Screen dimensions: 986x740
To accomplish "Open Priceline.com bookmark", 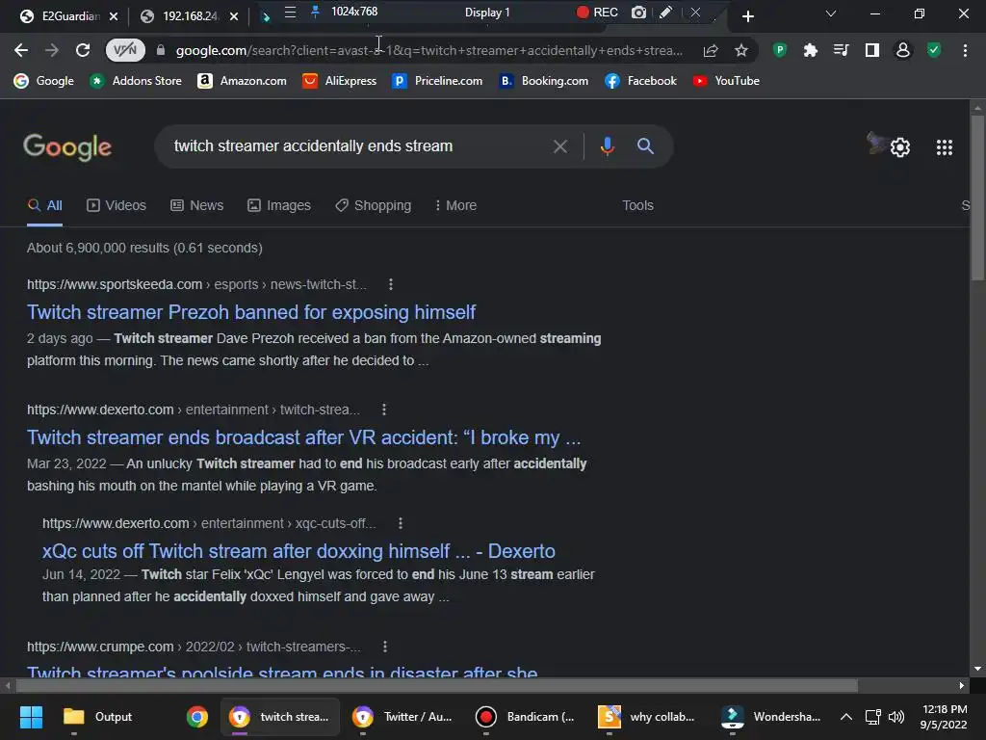I will click(438, 81).
